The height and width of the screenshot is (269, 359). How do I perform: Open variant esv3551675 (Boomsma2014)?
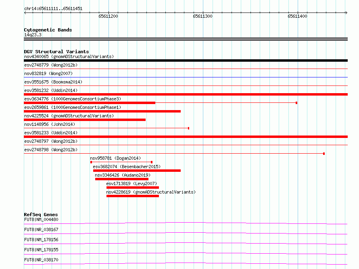(53, 82)
